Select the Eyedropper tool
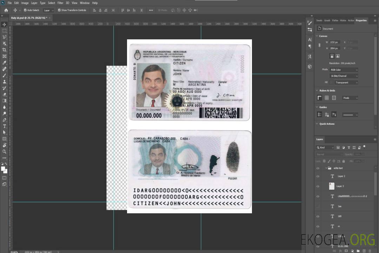This screenshot has height=253, width=379. 4,63
